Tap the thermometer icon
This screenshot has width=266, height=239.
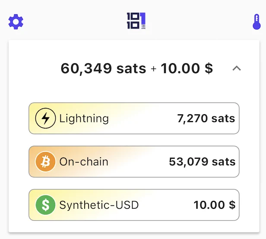(256, 22)
